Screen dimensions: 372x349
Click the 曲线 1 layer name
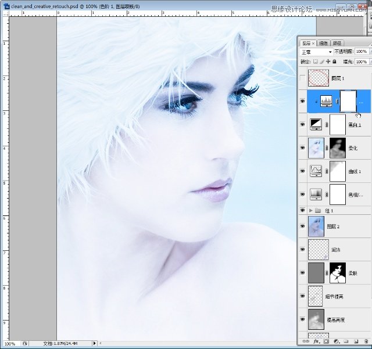[x=355, y=171]
